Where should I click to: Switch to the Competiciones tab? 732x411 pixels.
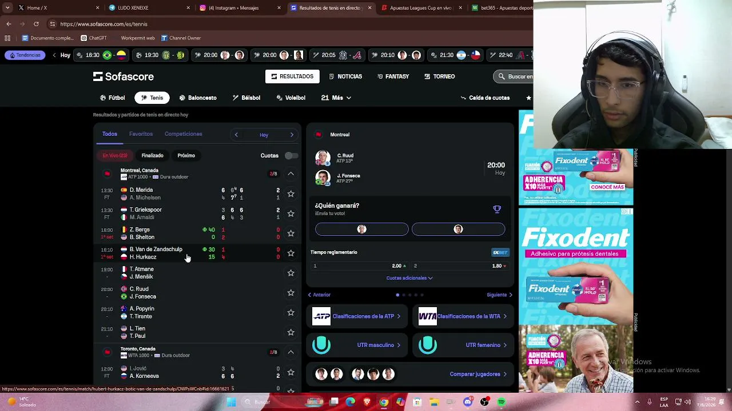[184, 134]
